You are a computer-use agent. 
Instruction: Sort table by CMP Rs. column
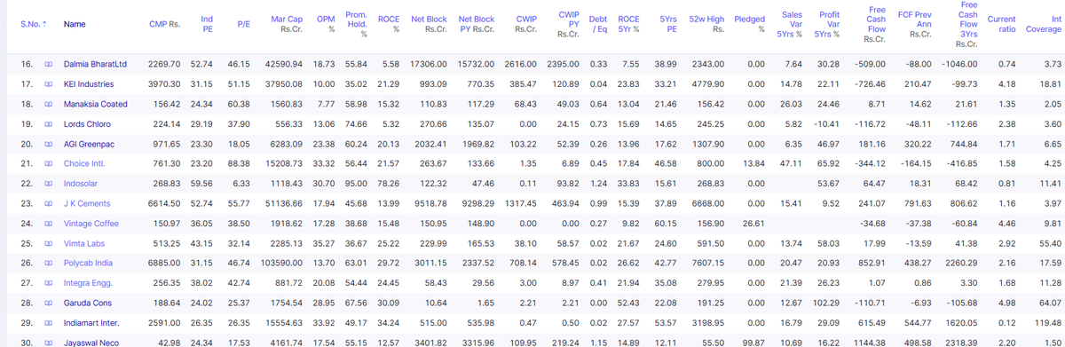pyautogui.click(x=164, y=24)
